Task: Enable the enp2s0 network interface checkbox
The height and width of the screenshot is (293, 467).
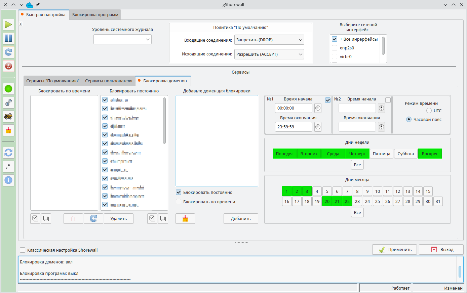Action: (335, 48)
